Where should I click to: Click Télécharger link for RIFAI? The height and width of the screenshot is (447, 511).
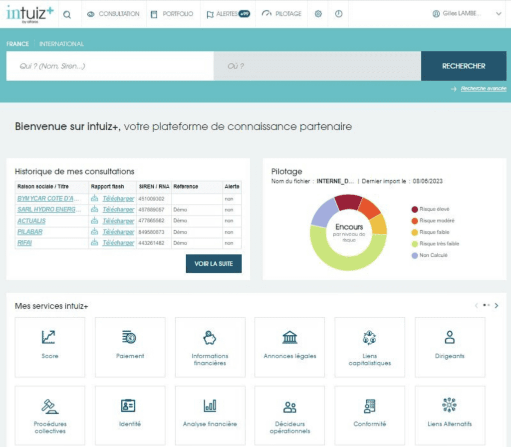[118, 243]
